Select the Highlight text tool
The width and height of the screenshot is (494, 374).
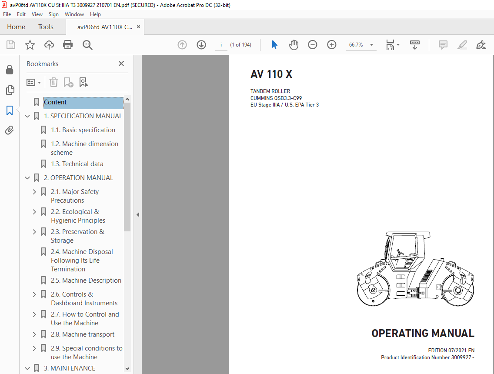462,45
